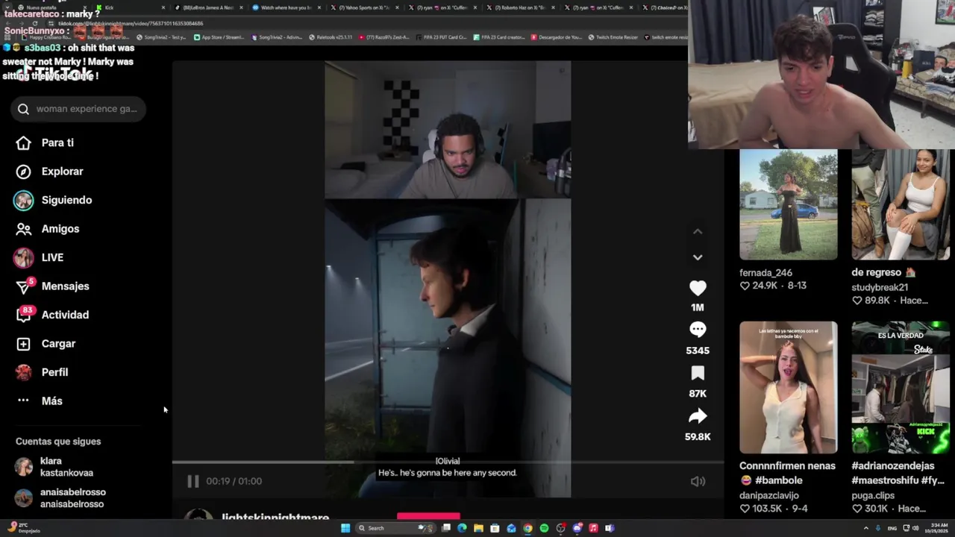
Task: Like the video with heart icon
Action: click(698, 288)
